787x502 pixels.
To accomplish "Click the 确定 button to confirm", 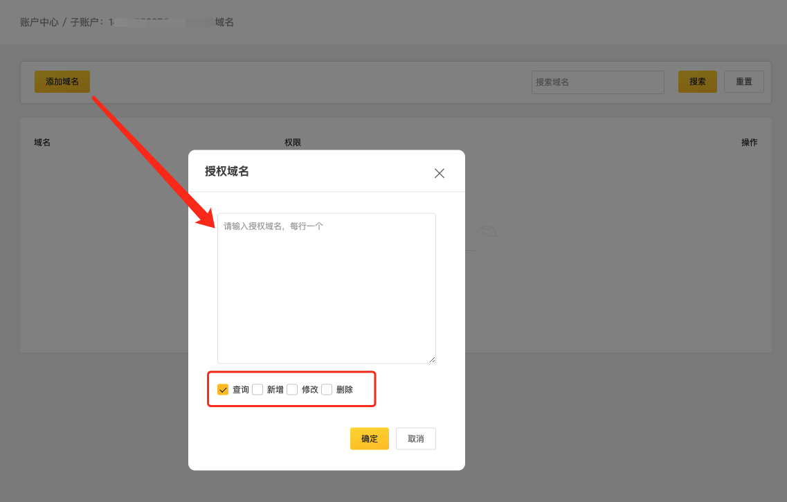I will click(x=369, y=438).
